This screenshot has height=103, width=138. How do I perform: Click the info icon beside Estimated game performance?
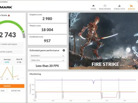pos(64,50)
